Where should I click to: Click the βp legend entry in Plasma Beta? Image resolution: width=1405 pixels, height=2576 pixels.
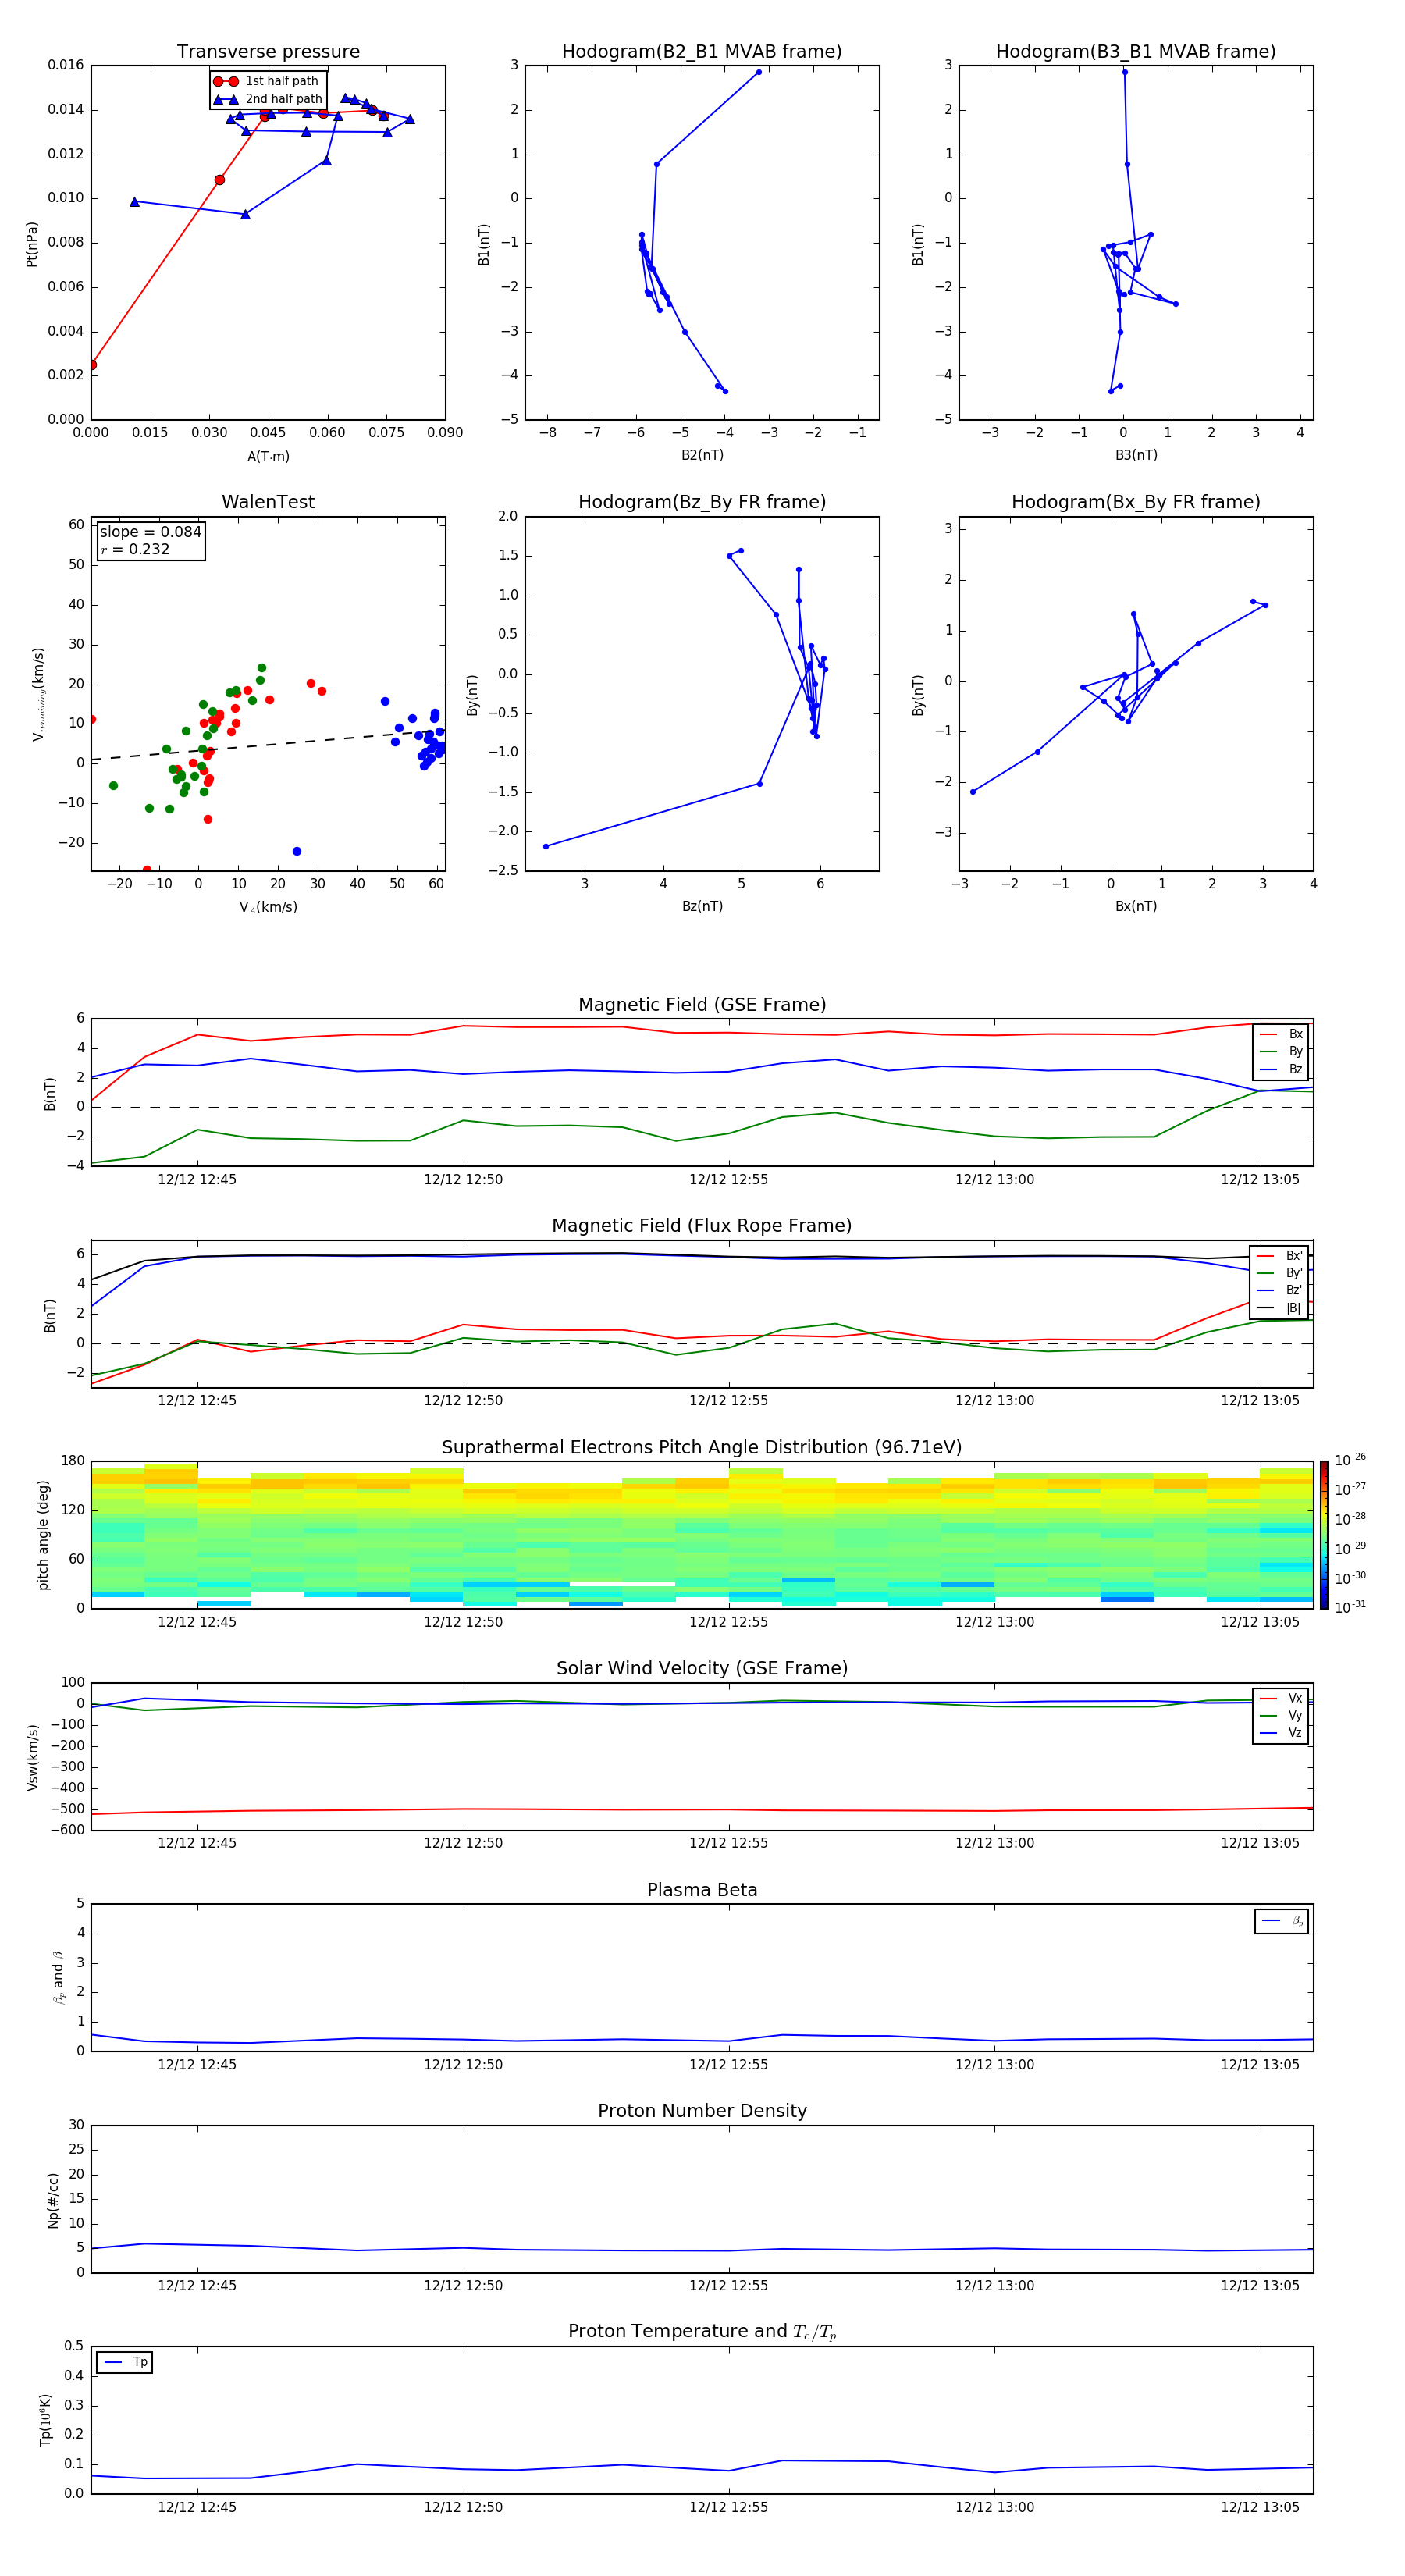tap(1282, 1921)
